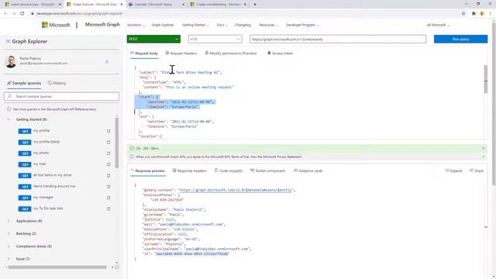Dismiss the Terms of Use notice
Image resolution: width=496 pixels, height=279 pixels.
[x=484, y=157]
